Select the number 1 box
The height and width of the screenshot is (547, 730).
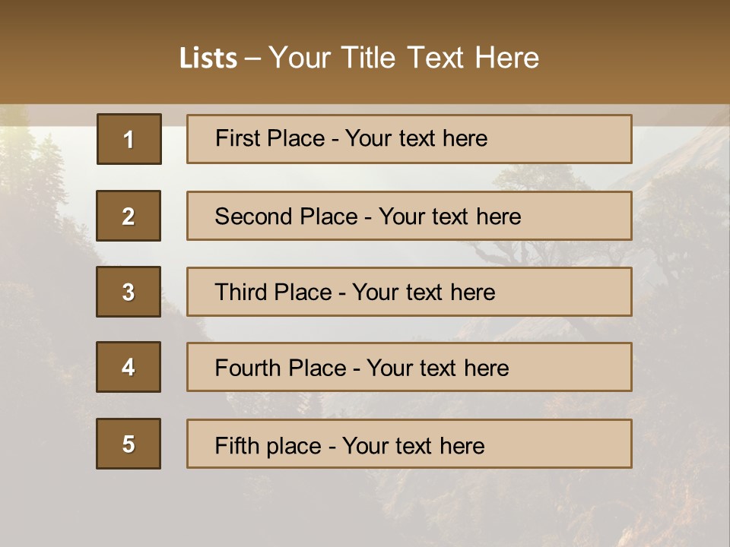click(129, 139)
